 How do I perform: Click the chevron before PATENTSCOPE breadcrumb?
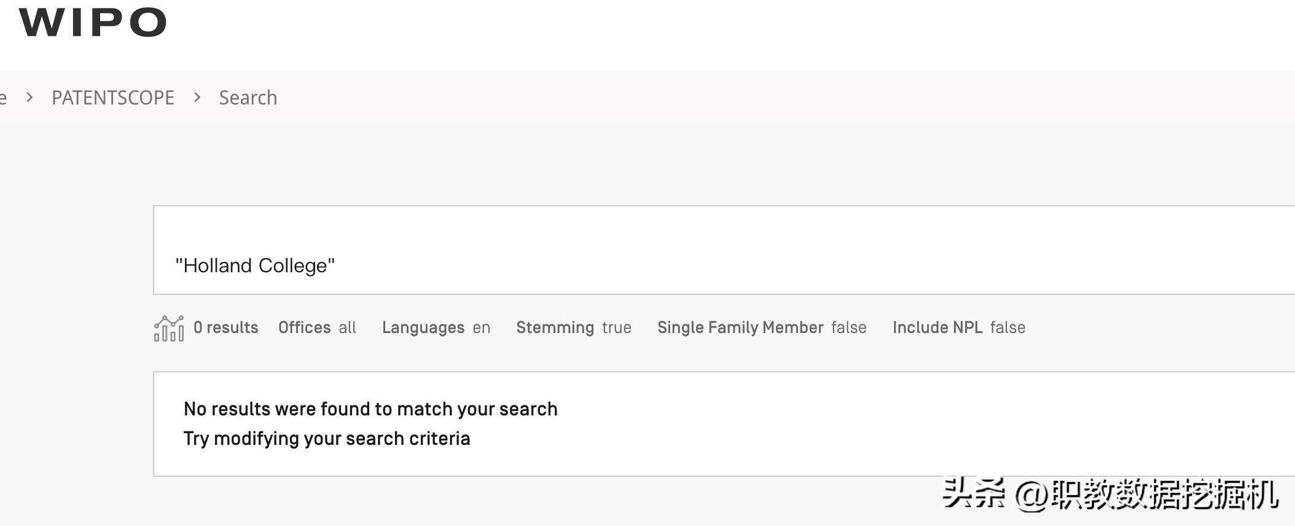29,97
